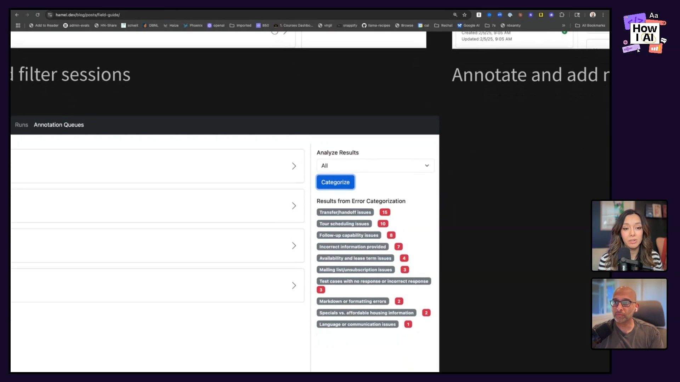The image size is (680, 382).
Task: Open the Chrome three-dot menu
Action: (603, 15)
